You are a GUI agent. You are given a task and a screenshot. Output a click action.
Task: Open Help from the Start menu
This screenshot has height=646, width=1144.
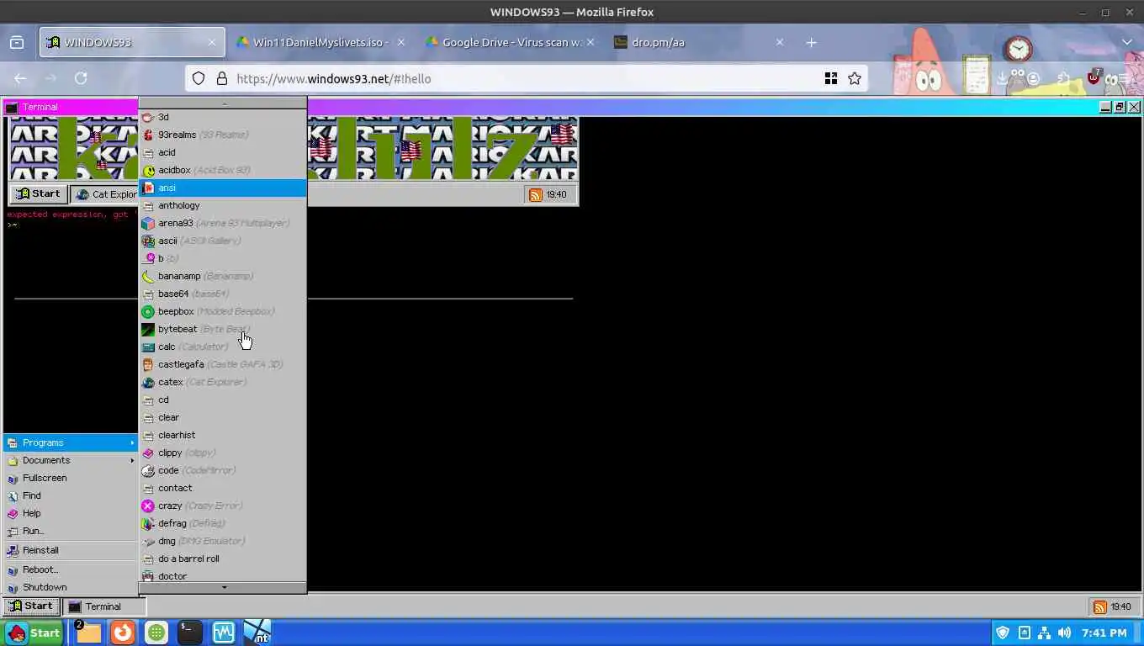point(71,513)
